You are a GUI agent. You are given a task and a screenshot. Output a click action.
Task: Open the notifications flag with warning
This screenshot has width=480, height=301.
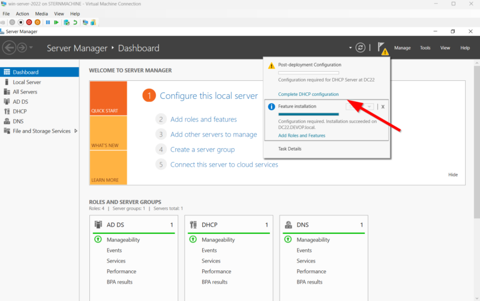pos(383,49)
